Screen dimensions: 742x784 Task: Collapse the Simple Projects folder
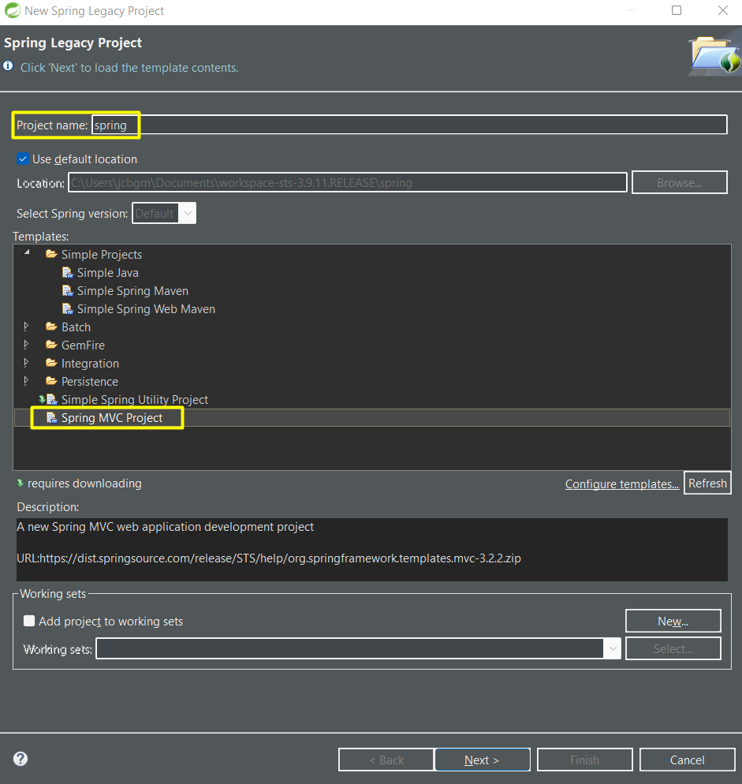pyautogui.click(x=27, y=253)
